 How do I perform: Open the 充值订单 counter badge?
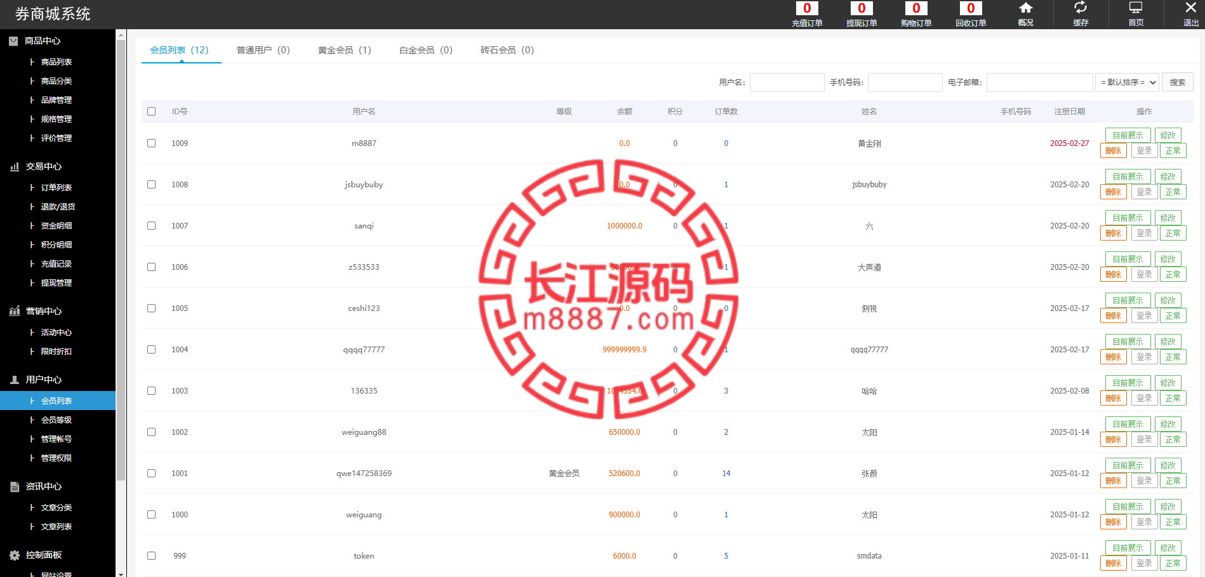point(807,8)
